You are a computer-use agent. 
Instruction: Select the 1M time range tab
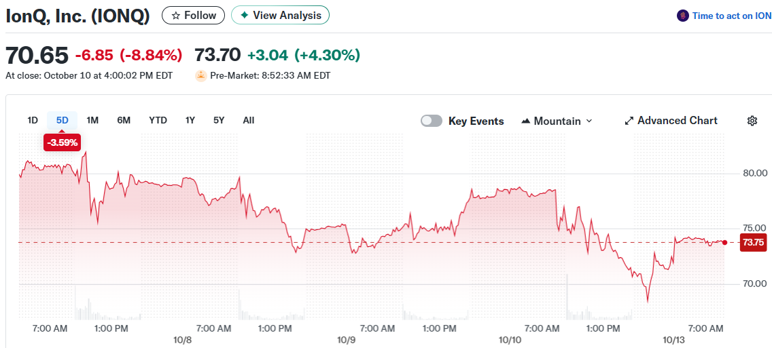tap(92, 120)
